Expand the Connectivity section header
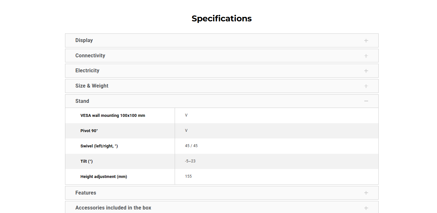Screen dimensions: 437x213 pos(90,56)
